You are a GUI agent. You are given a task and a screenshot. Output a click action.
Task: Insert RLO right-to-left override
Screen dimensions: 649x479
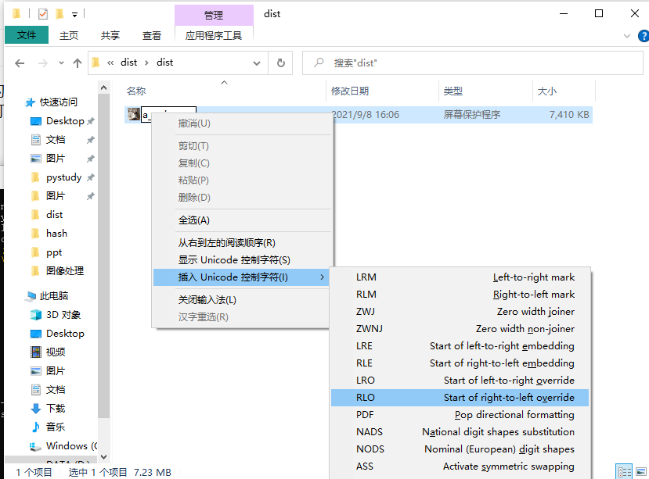(x=460, y=398)
